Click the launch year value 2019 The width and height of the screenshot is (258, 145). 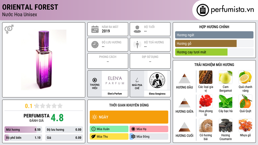pos(106,31)
